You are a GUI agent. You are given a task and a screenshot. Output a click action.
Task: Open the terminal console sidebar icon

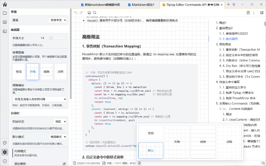point(5,31)
